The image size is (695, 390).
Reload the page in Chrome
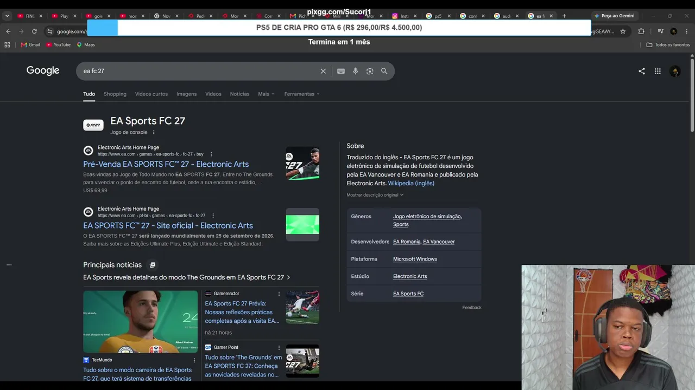pyautogui.click(x=34, y=31)
